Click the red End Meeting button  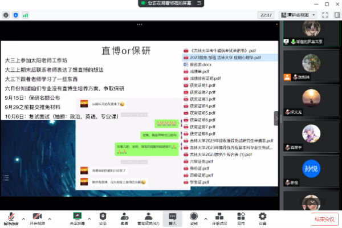click(x=323, y=219)
